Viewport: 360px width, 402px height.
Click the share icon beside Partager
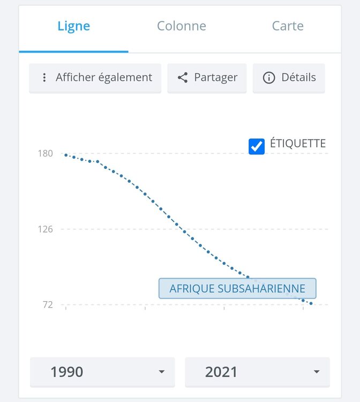pos(183,78)
